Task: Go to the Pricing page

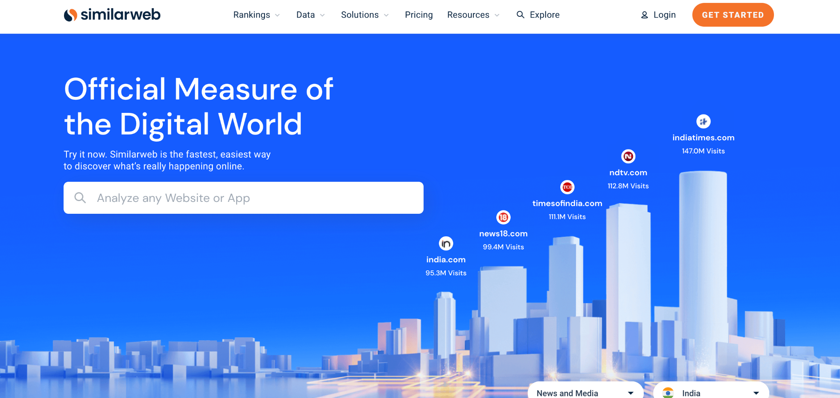Action: click(x=419, y=15)
